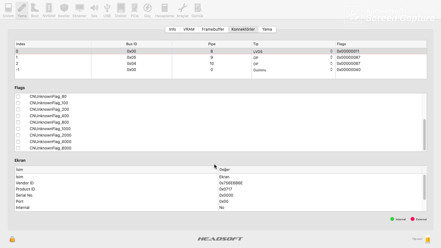
Task: Enable the CNUnknownFlag_80 checkbox
Action: pyautogui.click(x=18, y=96)
